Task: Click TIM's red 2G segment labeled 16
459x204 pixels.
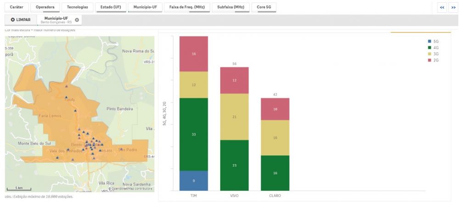Action: pyautogui.click(x=194, y=54)
